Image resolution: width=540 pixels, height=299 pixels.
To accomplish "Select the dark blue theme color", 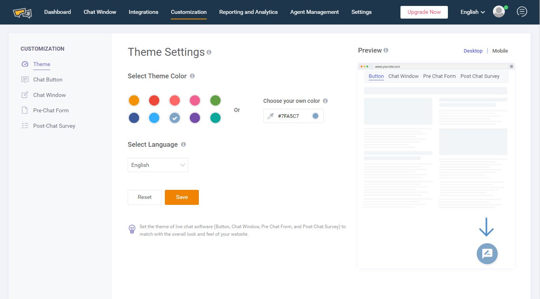I will coord(134,118).
